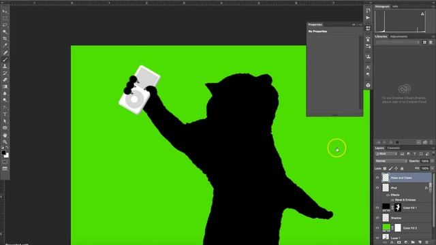Image resolution: width=436 pixels, height=245 pixels.
Task: Open the Fill slider dropdown arrow
Action: 432,168
